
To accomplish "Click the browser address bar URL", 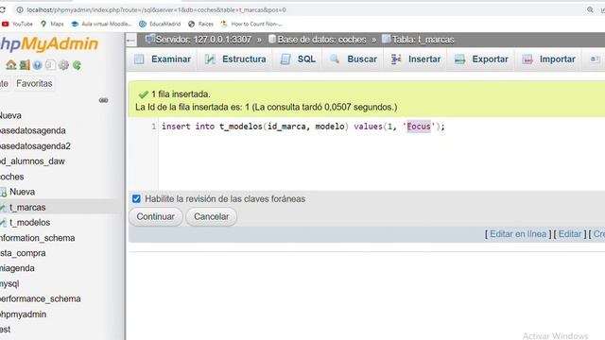I will click(156, 9).
